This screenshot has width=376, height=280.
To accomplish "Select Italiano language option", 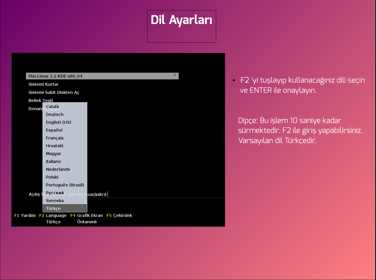I will click(x=65, y=161).
